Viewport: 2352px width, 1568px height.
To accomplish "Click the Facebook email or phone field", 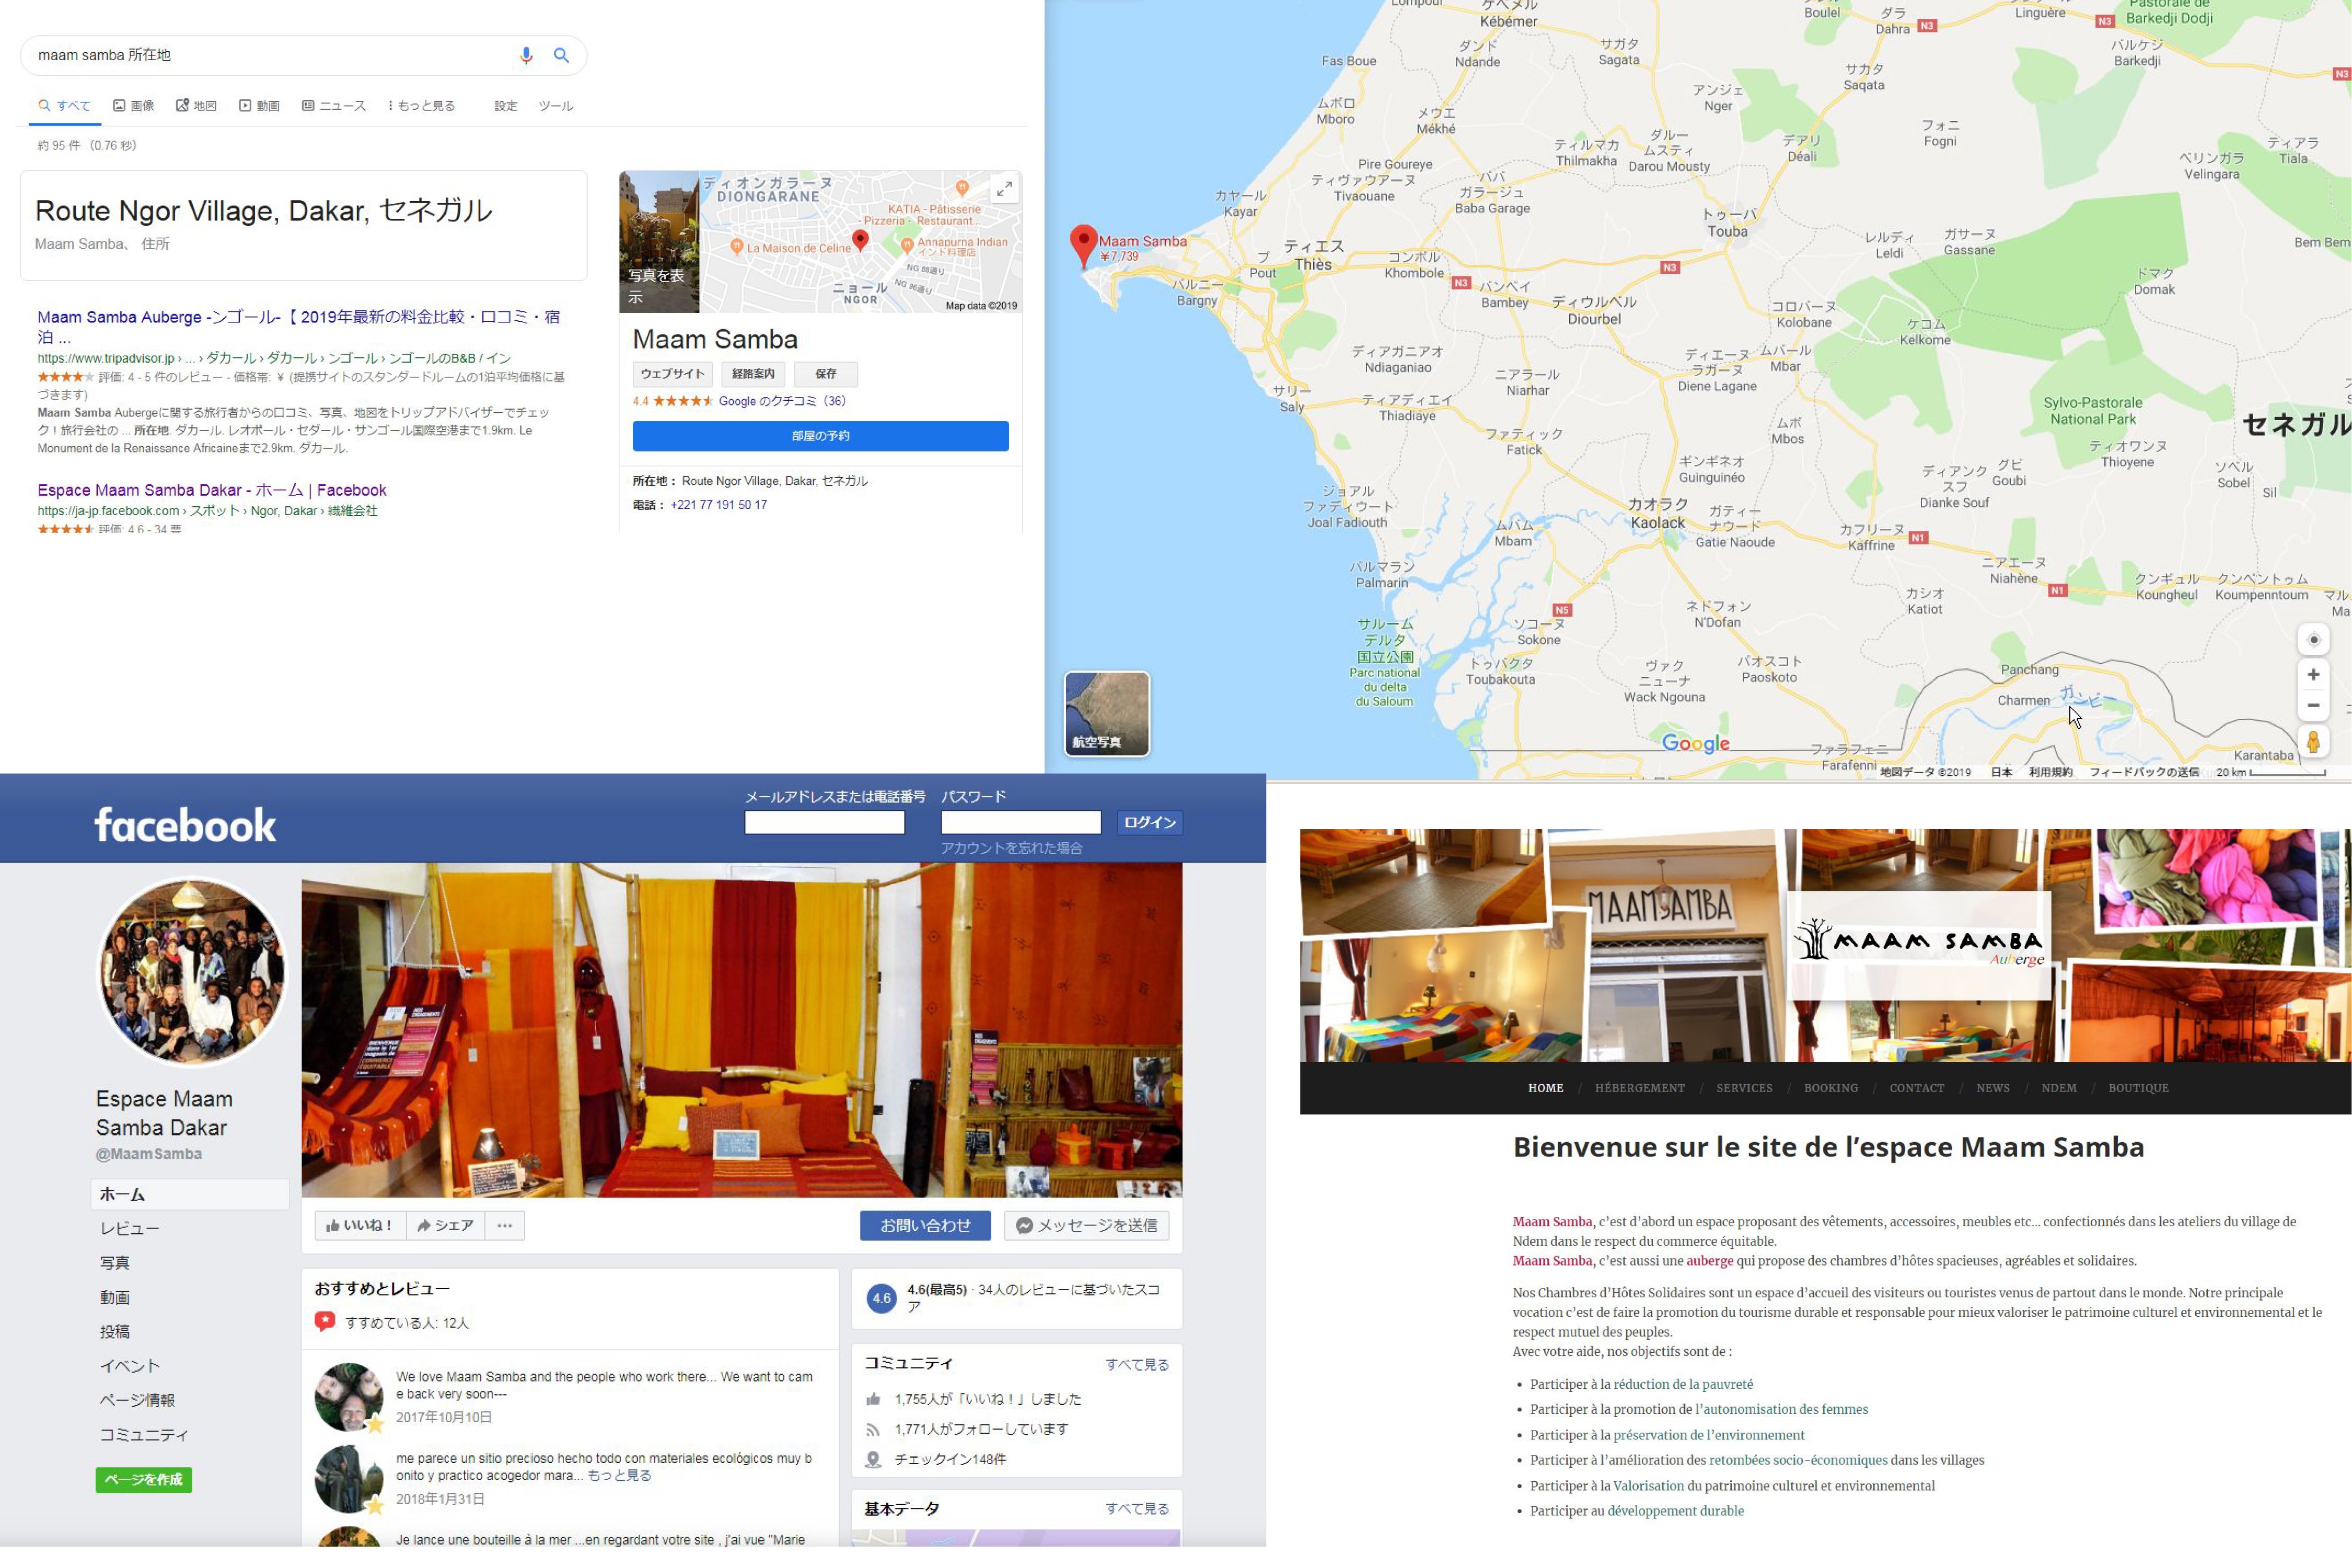I will 824,823.
